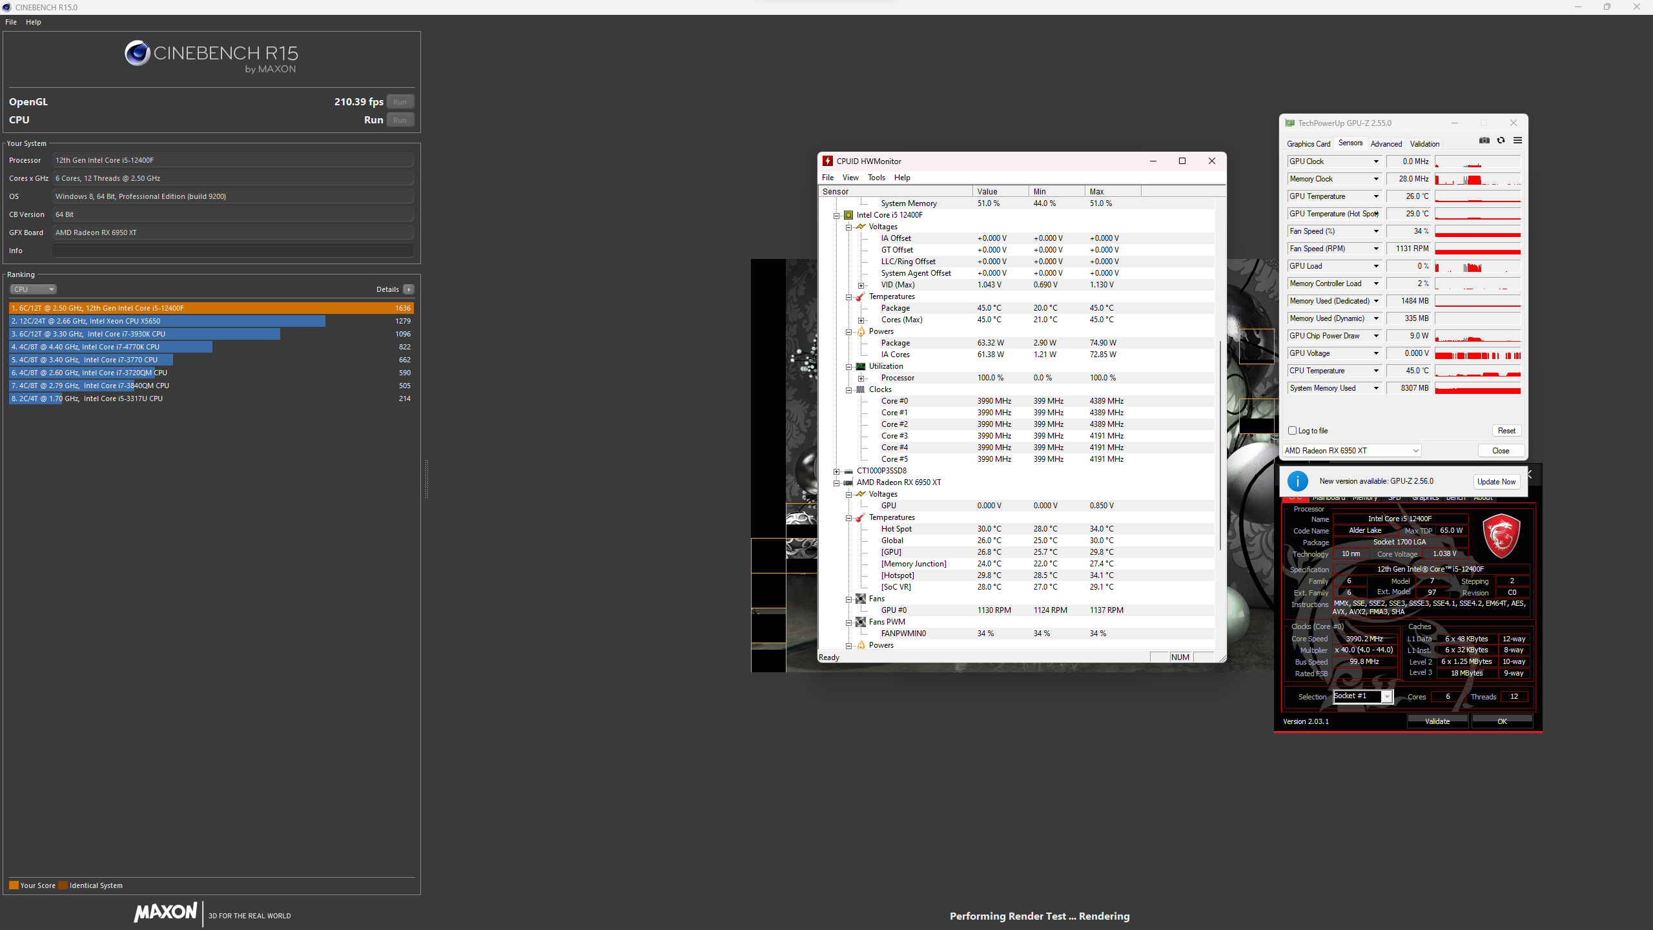Click the Cinebench logo sphere icon

137,54
